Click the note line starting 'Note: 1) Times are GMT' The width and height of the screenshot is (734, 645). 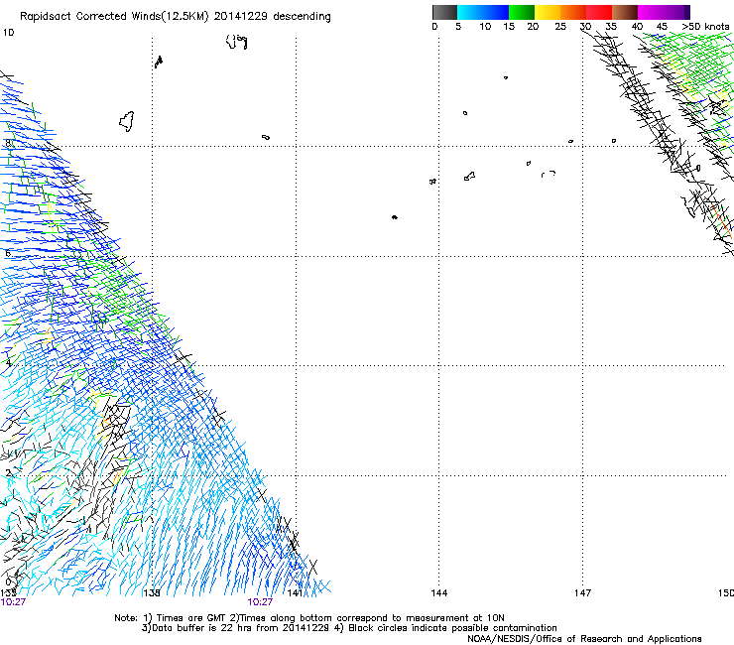[309, 618]
